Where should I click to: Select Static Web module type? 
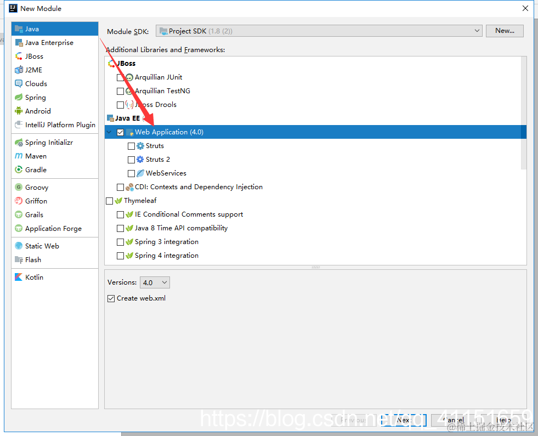55,246
